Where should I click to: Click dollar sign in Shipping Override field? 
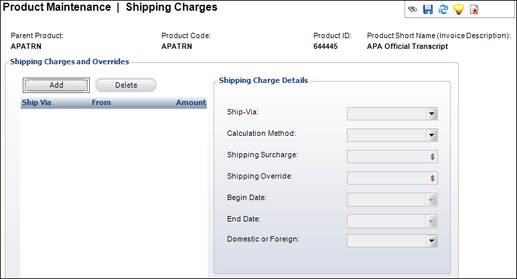(x=432, y=178)
